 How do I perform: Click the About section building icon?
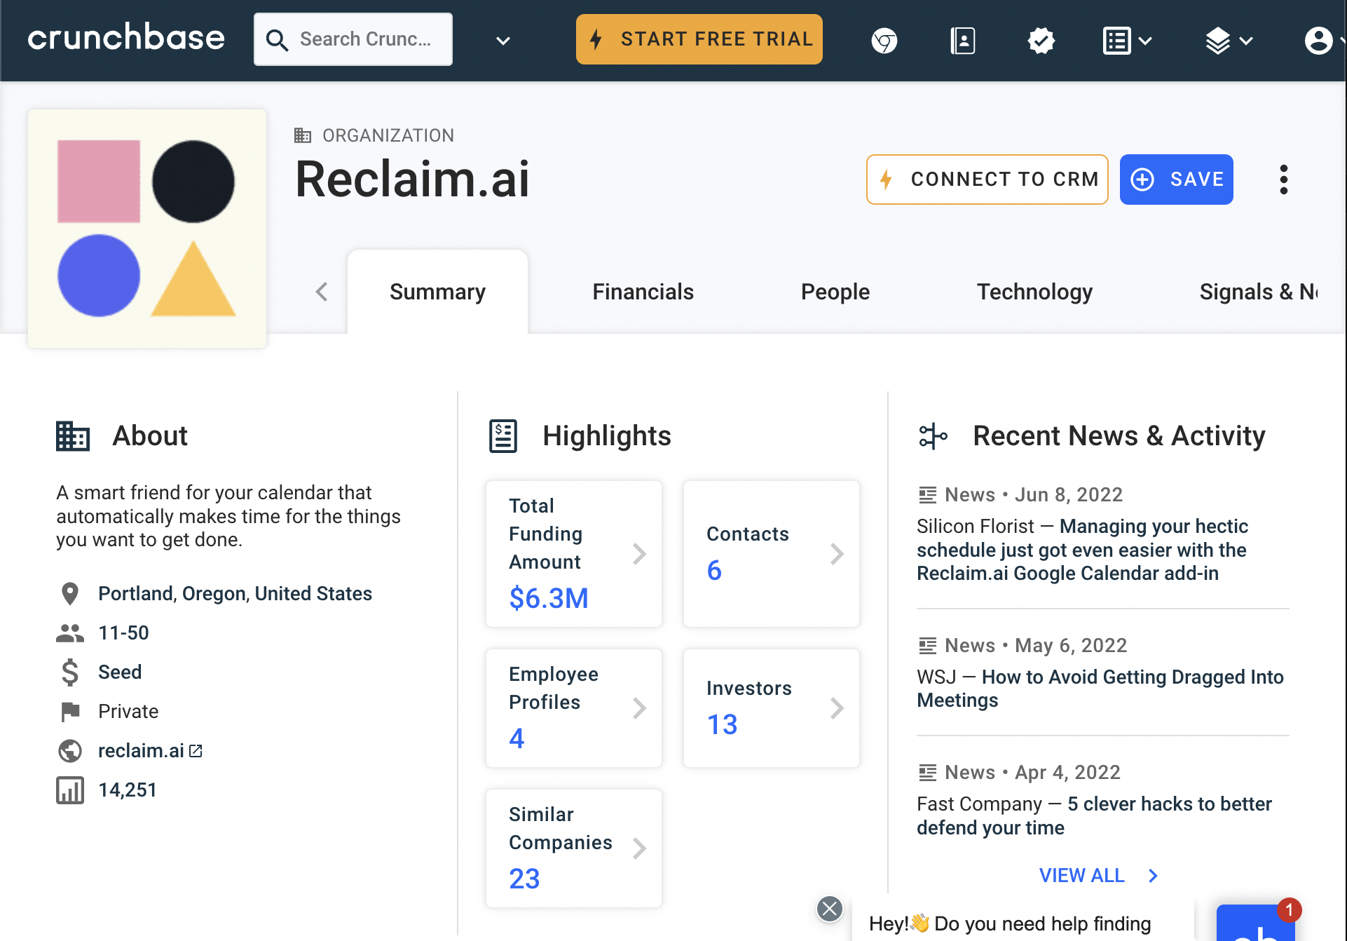coord(73,436)
